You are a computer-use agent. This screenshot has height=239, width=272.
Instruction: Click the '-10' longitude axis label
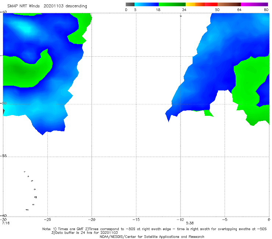[180, 220]
